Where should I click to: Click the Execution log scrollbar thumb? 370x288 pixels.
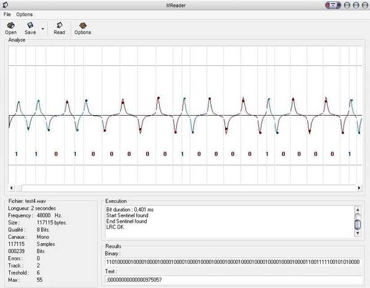(358, 223)
